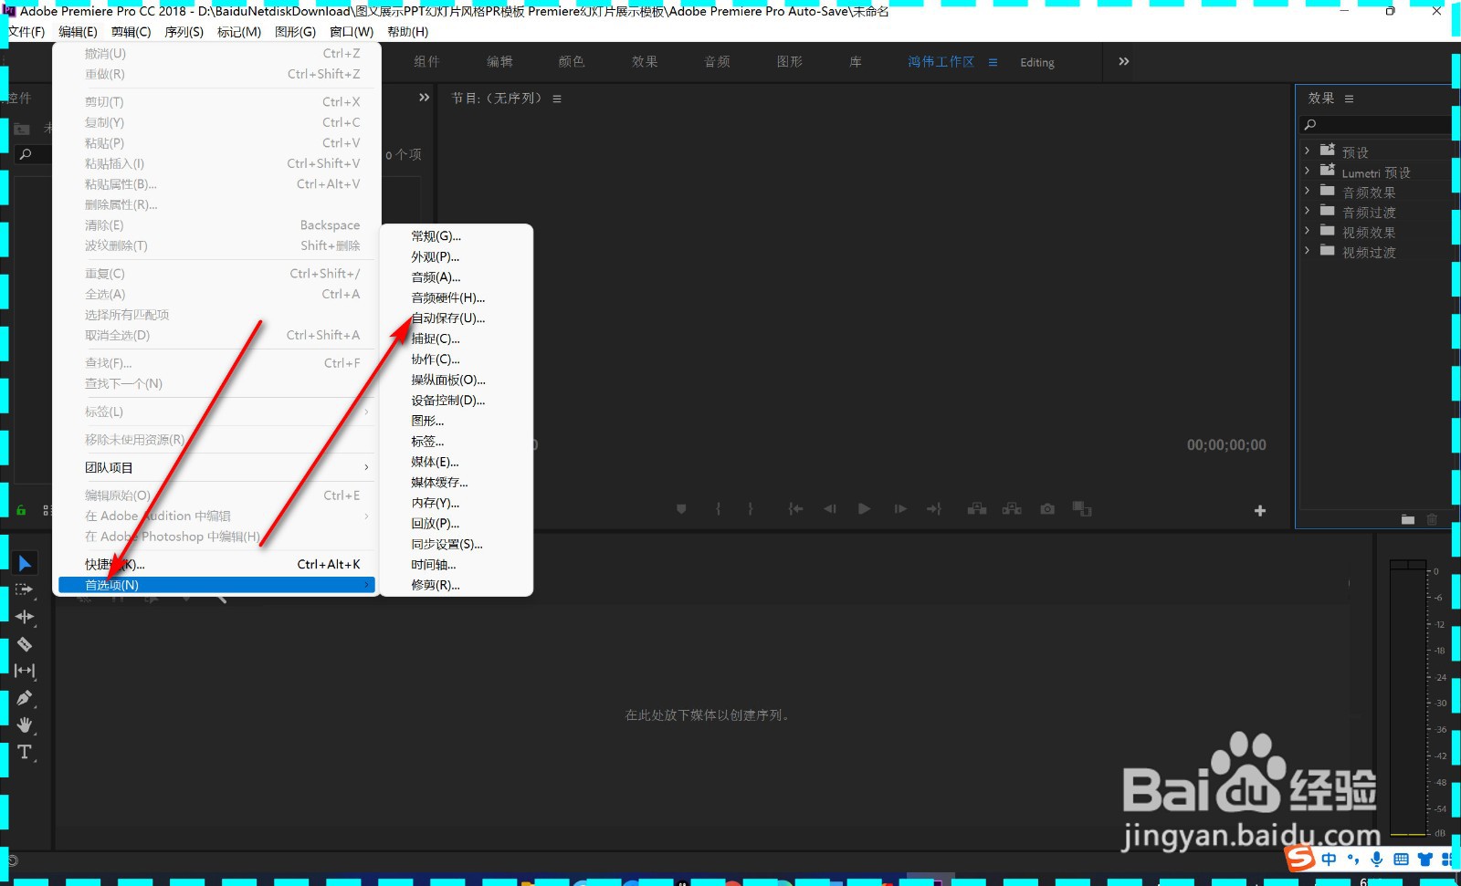Choose 快捷键(K)... from Edit menu

pyautogui.click(x=216, y=564)
